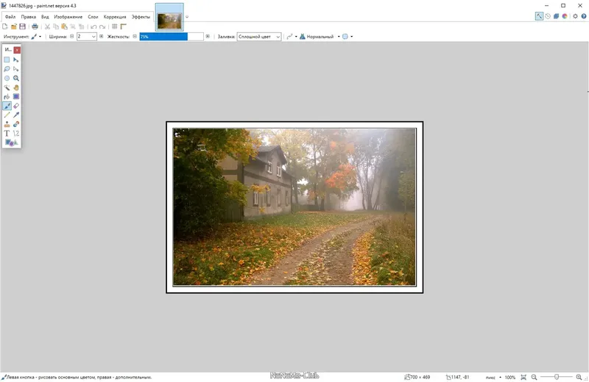Select the Text tool
Viewport: 589px width, 382px height.
(x=7, y=133)
